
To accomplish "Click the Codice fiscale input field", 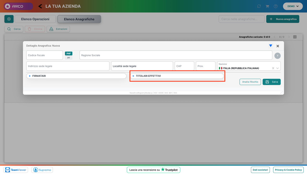I will [x=44, y=55].
